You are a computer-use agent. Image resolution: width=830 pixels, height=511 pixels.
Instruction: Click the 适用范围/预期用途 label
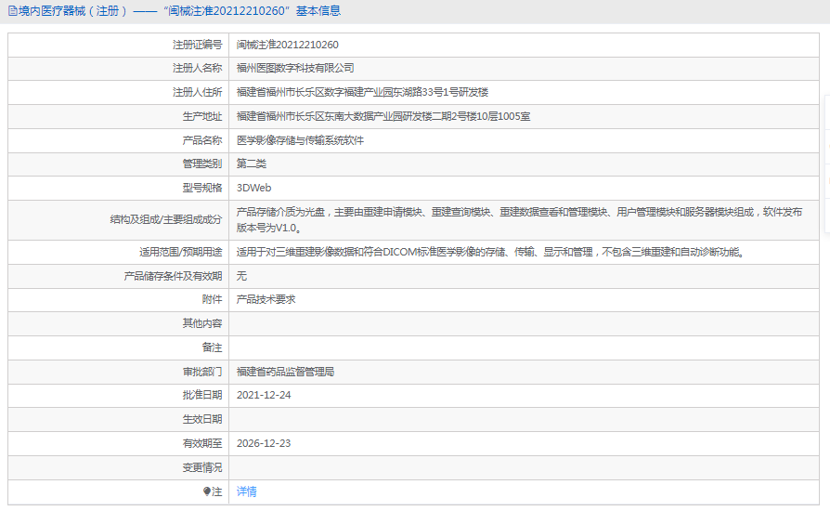pyautogui.click(x=180, y=252)
